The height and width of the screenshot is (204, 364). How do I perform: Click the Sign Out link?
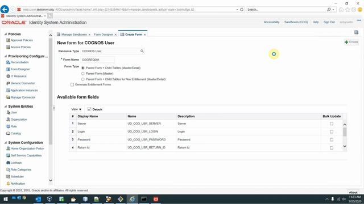(x=329, y=22)
